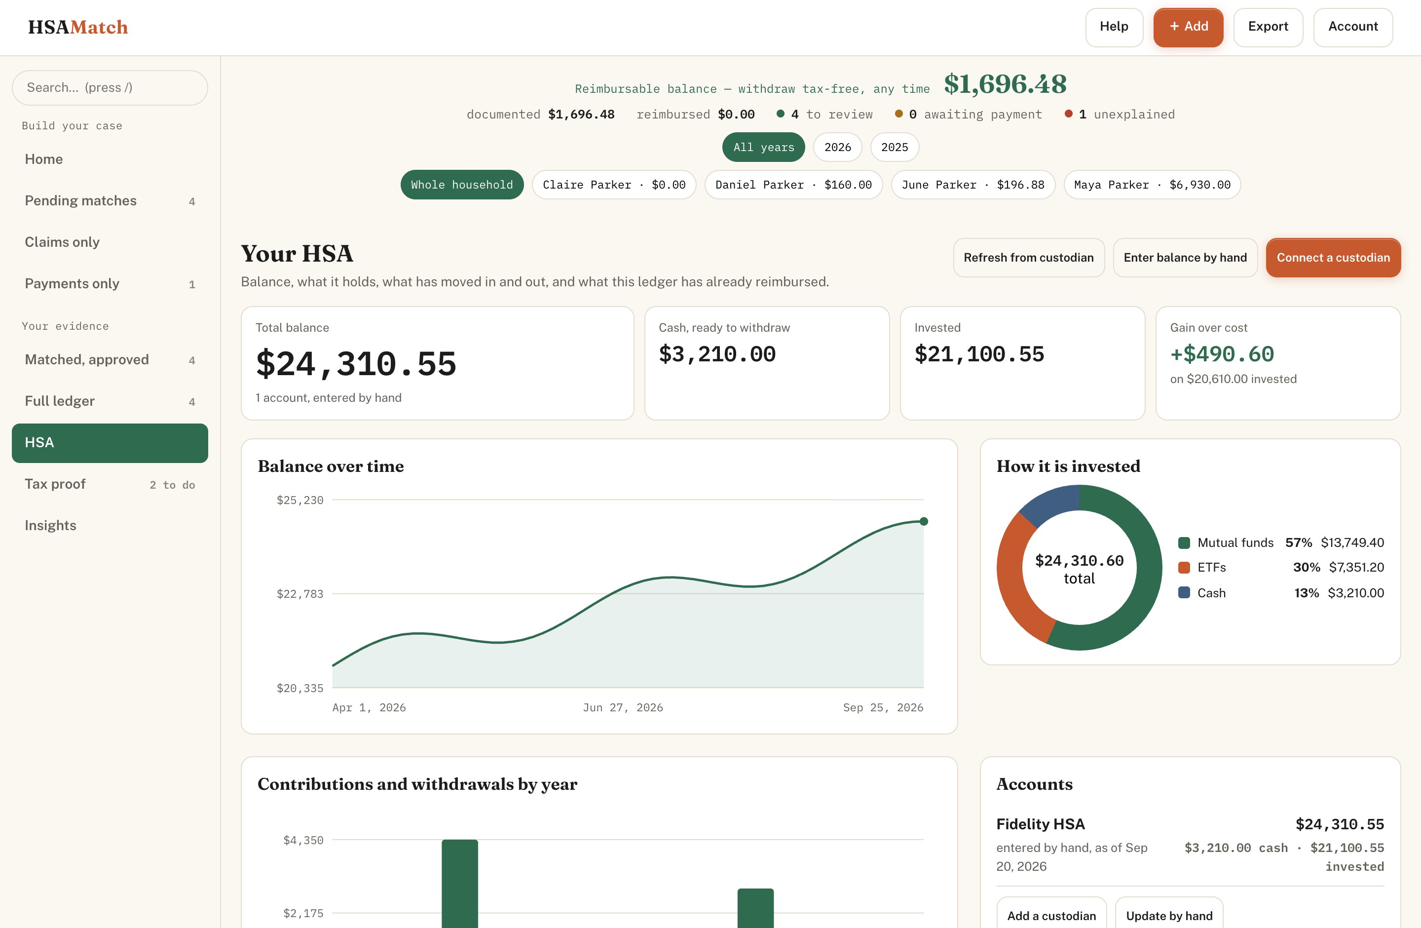This screenshot has width=1421, height=928.
Task: Click Enter balance by hand
Action: point(1185,257)
